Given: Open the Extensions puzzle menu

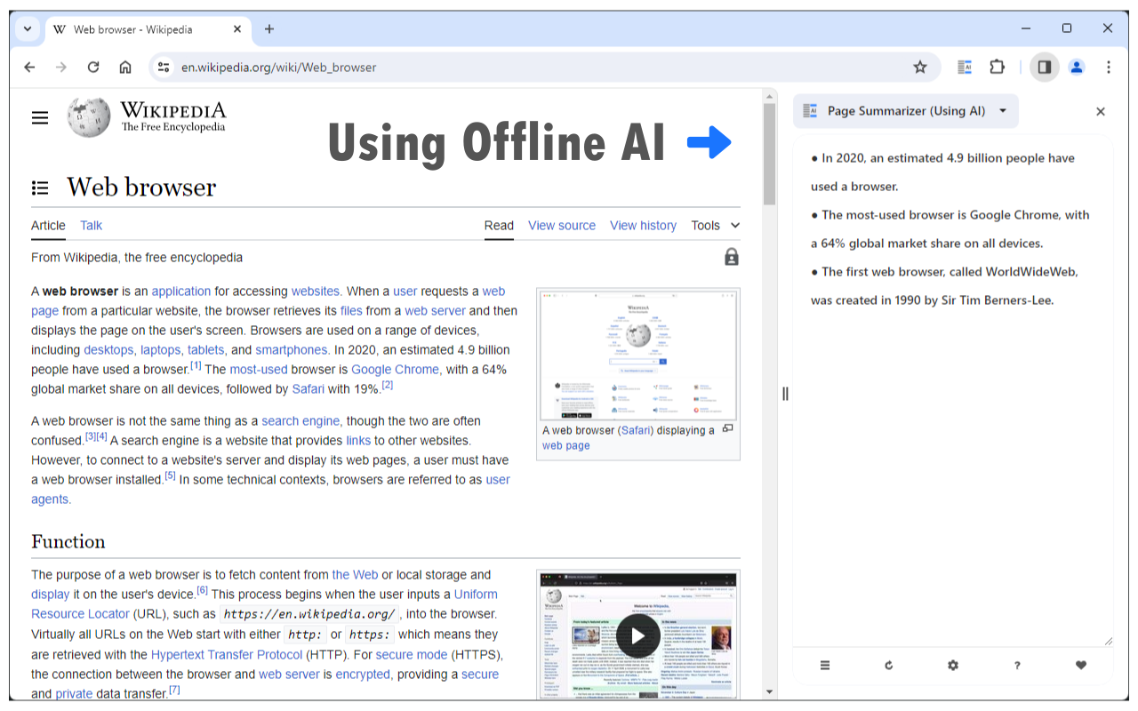Looking at the screenshot, I should [997, 67].
